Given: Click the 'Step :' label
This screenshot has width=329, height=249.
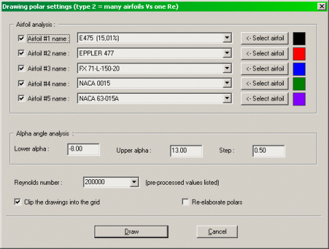Looking at the screenshot, I should tap(227, 150).
